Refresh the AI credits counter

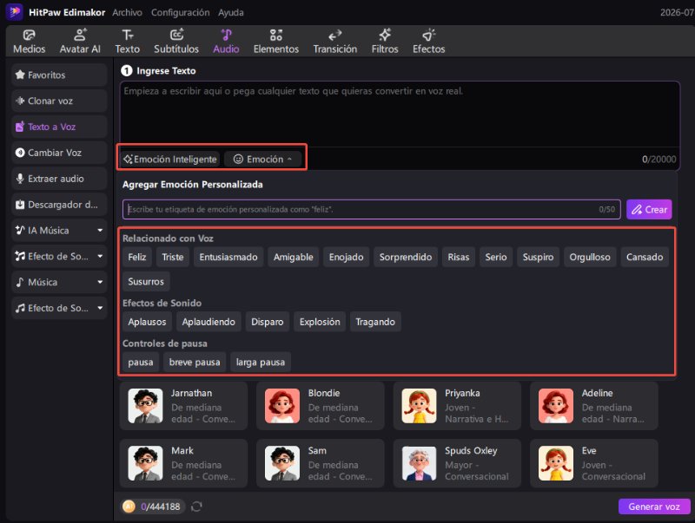[196, 507]
